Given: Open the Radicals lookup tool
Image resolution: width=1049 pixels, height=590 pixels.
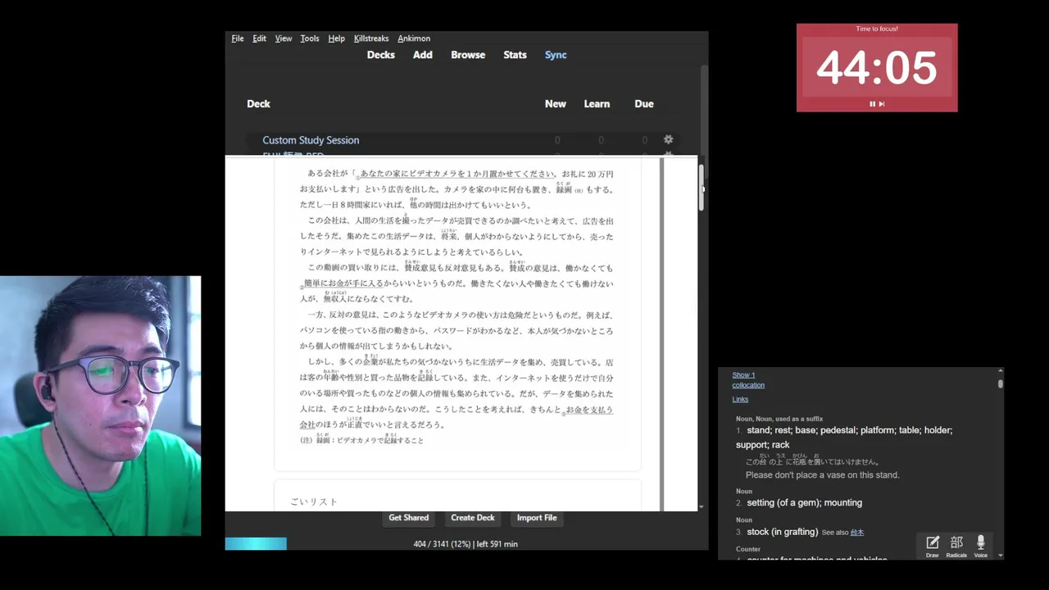Looking at the screenshot, I should [956, 546].
